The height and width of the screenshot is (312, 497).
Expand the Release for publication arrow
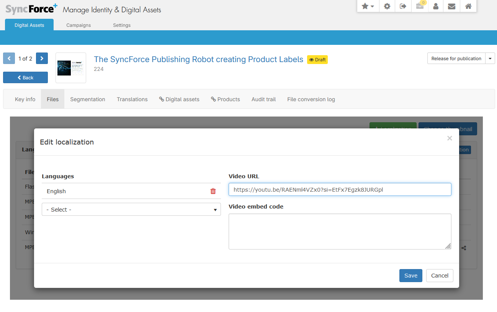[x=490, y=59]
